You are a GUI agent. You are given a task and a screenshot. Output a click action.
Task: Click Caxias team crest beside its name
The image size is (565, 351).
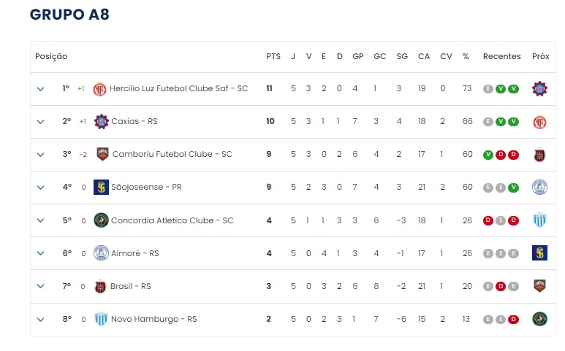tap(102, 122)
